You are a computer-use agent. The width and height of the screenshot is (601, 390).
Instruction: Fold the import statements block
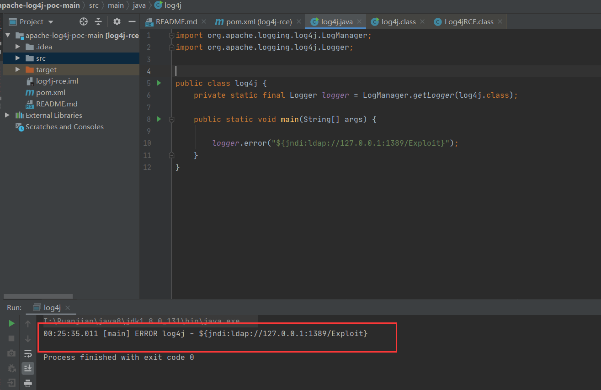tap(171, 36)
